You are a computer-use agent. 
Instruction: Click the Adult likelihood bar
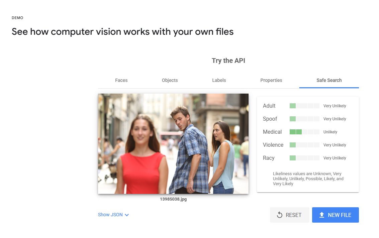pyautogui.click(x=304, y=106)
